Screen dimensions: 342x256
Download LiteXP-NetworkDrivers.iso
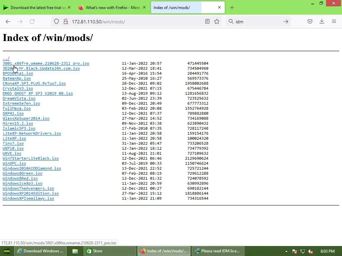click(x=32, y=133)
